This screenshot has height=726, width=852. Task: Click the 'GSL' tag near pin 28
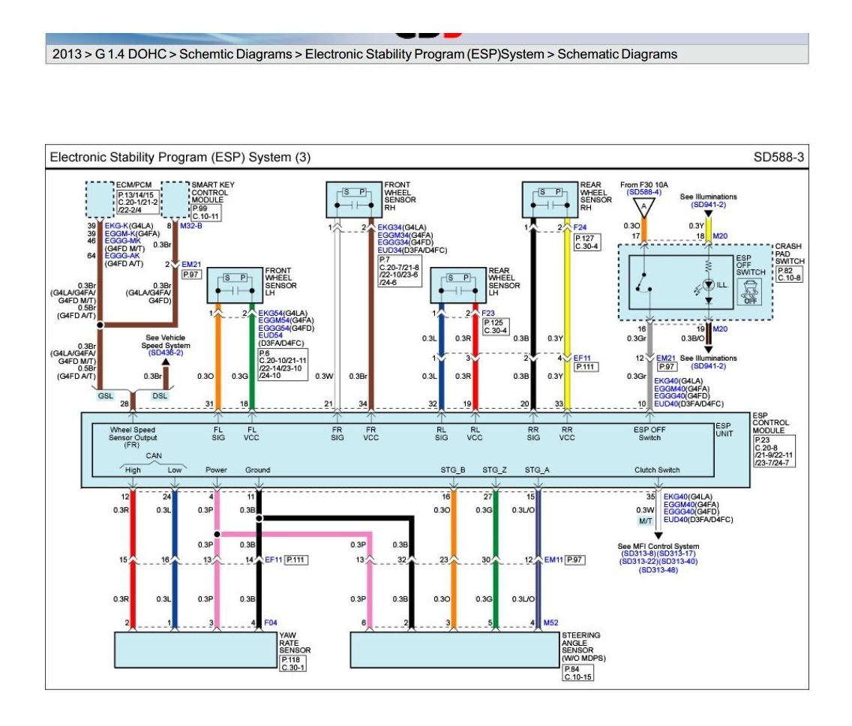tap(106, 395)
